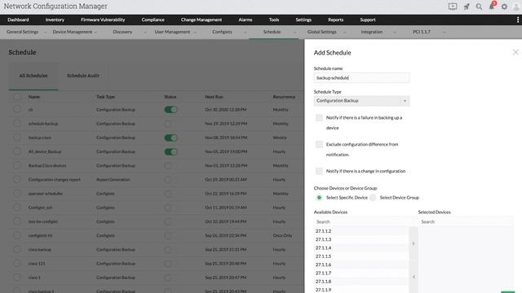Check 'Exclude configuration difference from notification' checkbox

[x=319, y=144]
